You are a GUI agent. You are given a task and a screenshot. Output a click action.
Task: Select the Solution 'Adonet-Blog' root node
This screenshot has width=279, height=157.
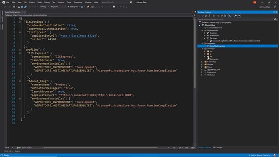coord(215,22)
